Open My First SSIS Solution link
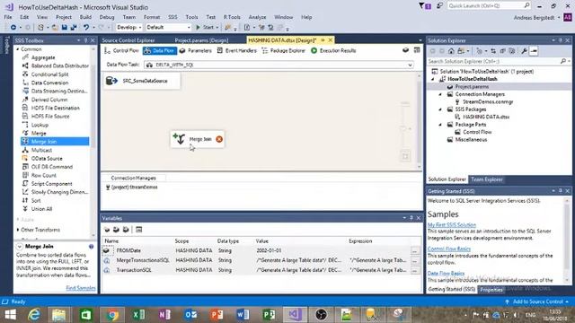The image size is (575, 323). coord(452,225)
